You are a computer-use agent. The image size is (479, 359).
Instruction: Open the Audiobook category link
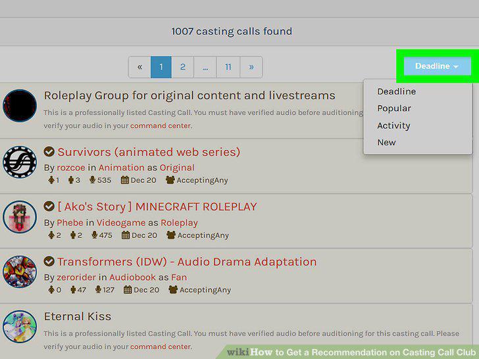click(133, 277)
